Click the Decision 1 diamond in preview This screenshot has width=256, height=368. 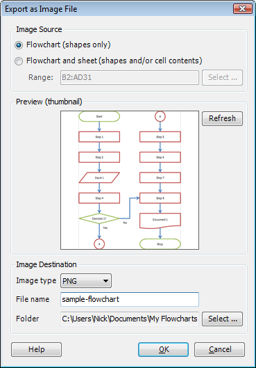pyautogui.click(x=99, y=218)
